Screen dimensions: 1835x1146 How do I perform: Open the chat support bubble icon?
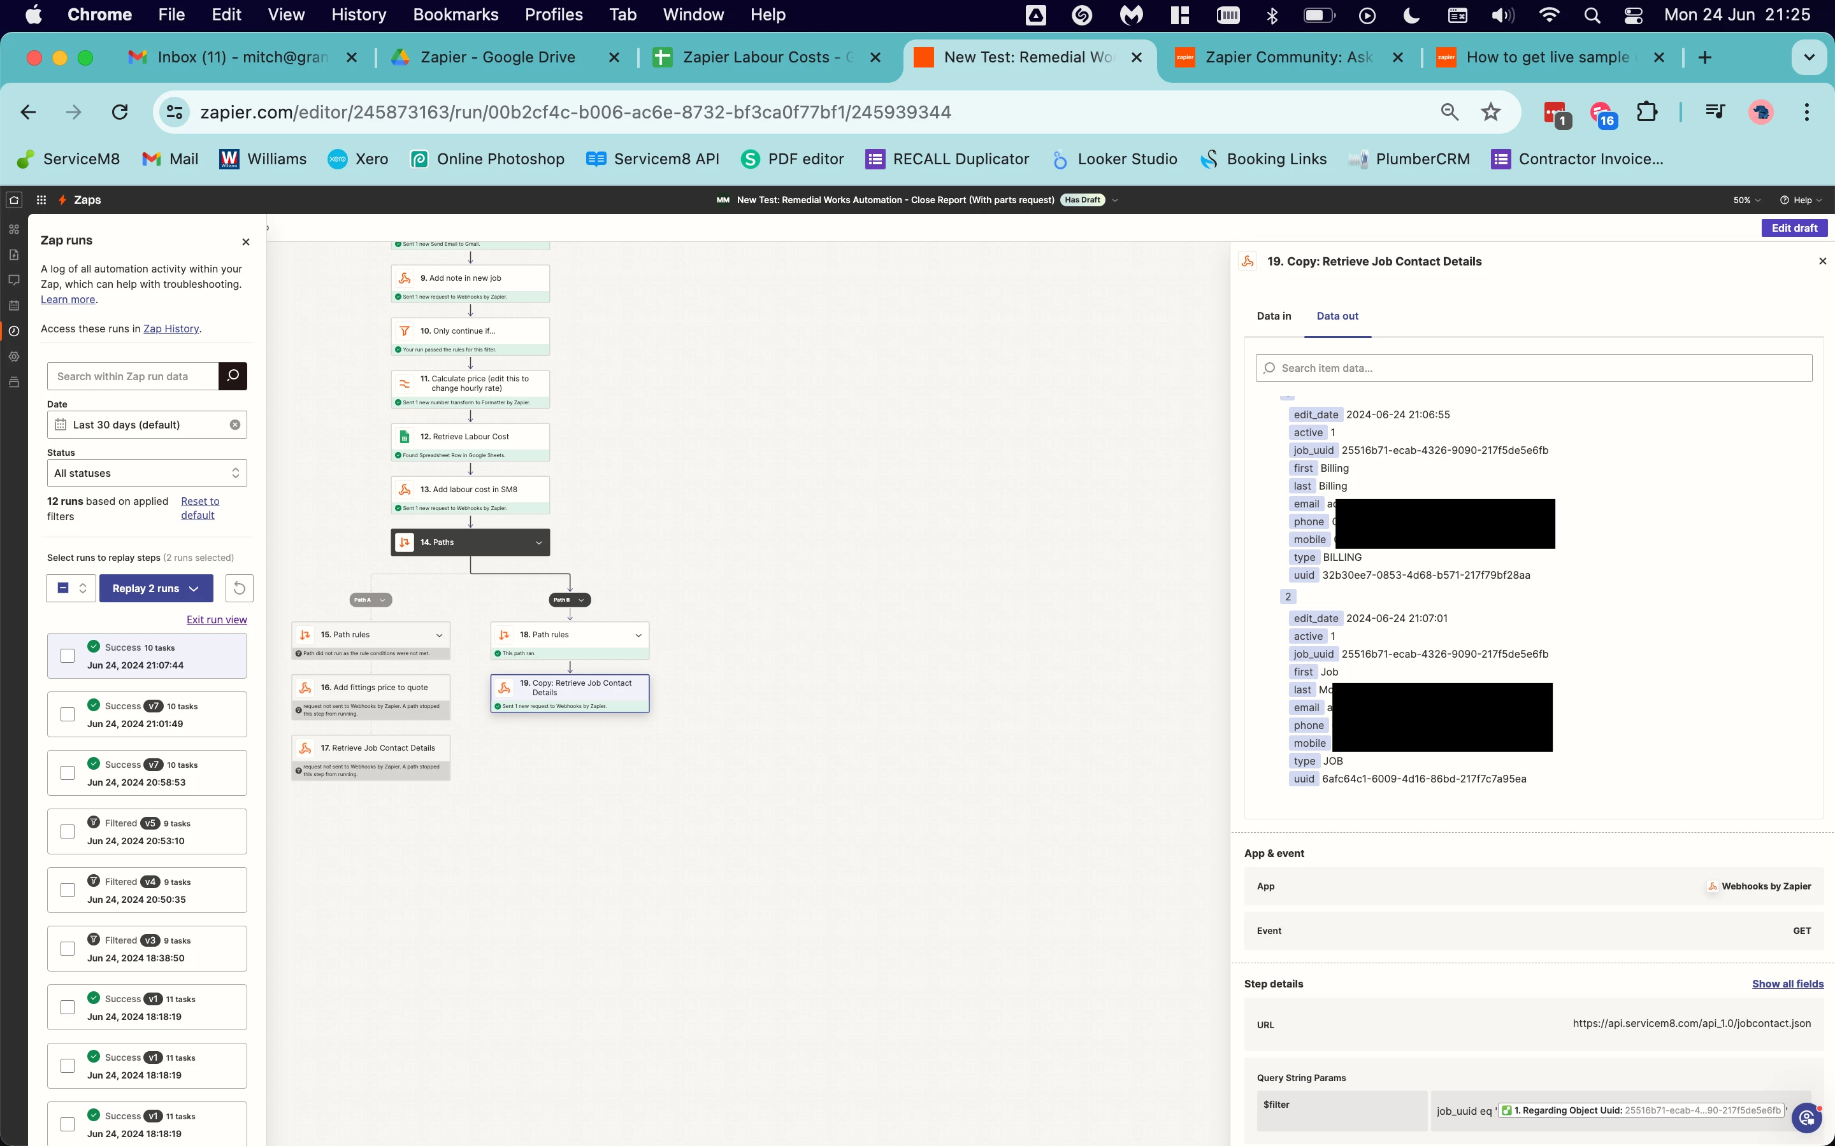[1808, 1117]
